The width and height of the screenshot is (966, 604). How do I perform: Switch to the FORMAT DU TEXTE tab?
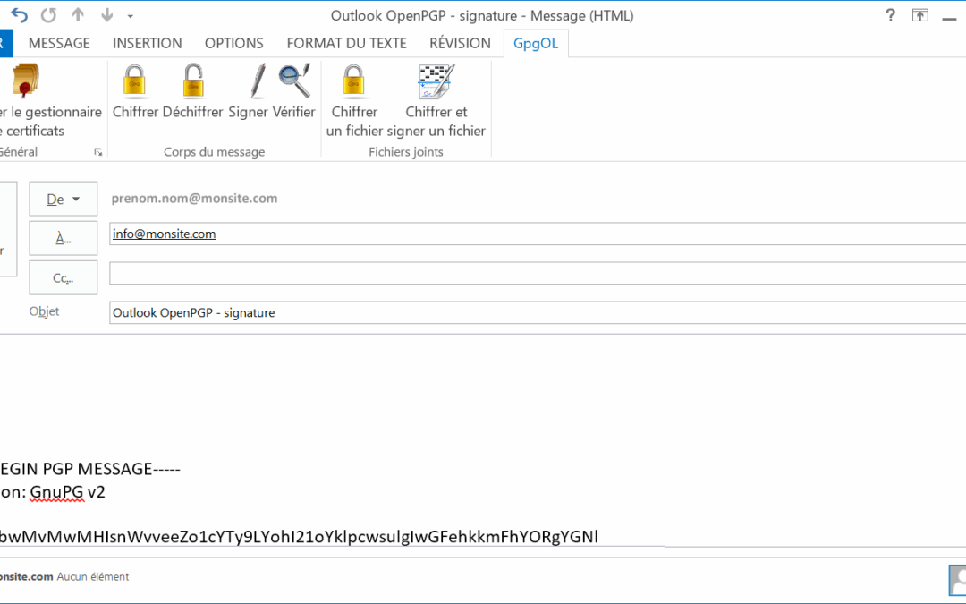coord(346,43)
